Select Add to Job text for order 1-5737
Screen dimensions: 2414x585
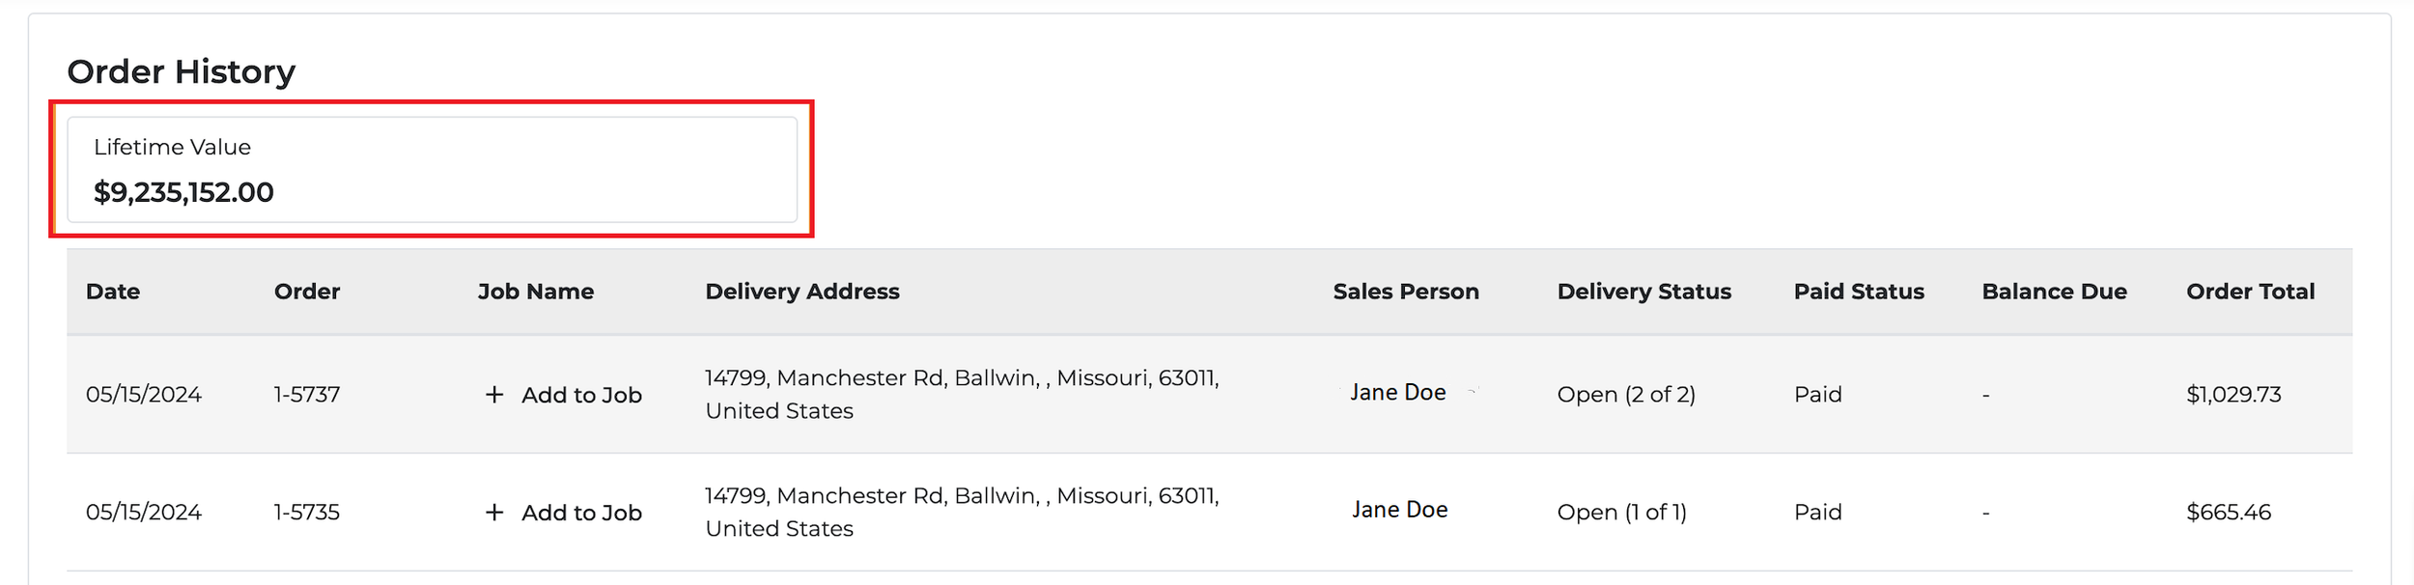coord(581,395)
